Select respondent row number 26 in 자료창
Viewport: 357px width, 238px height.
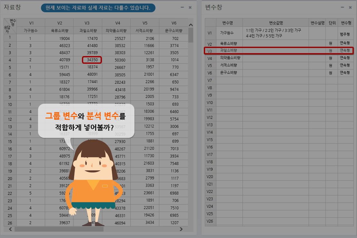point(10,223)
